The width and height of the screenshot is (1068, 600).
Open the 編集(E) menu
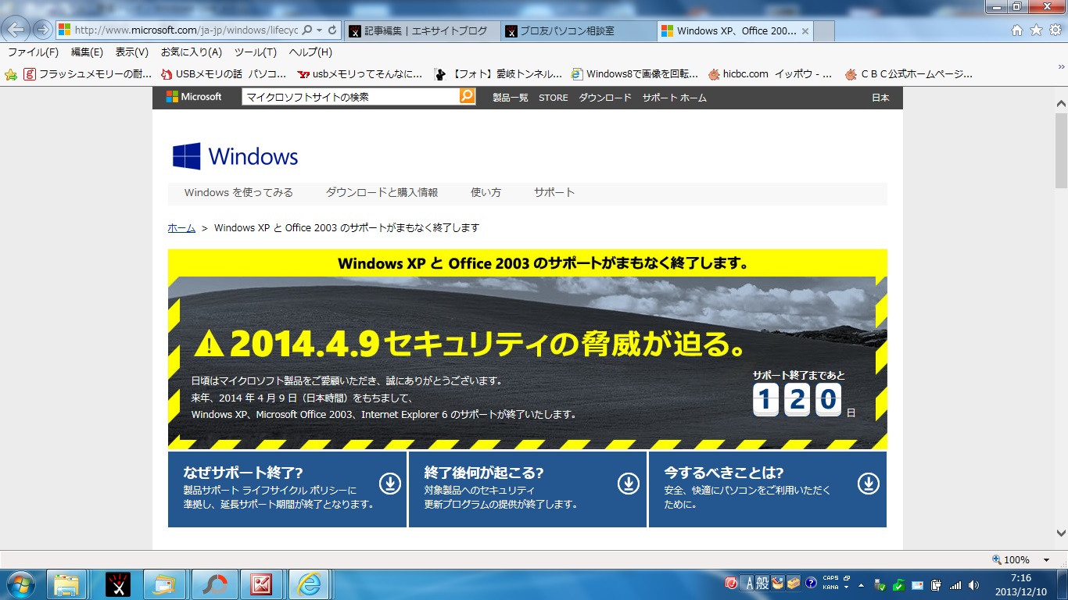click(x=87, y=52)
